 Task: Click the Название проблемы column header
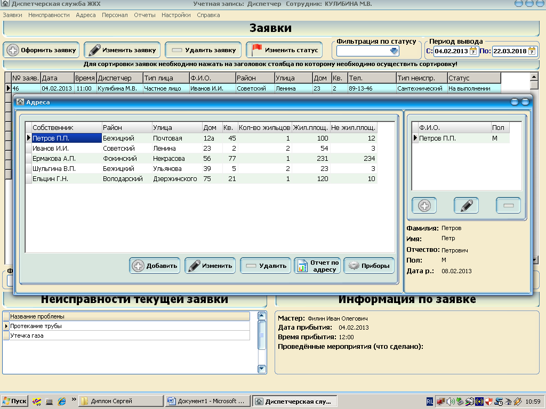(130, 316)
